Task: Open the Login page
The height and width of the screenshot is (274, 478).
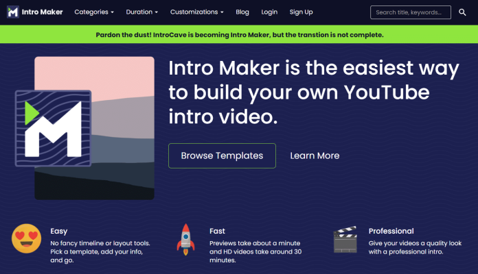Action: pyautogui.click(x=269, y=12)
